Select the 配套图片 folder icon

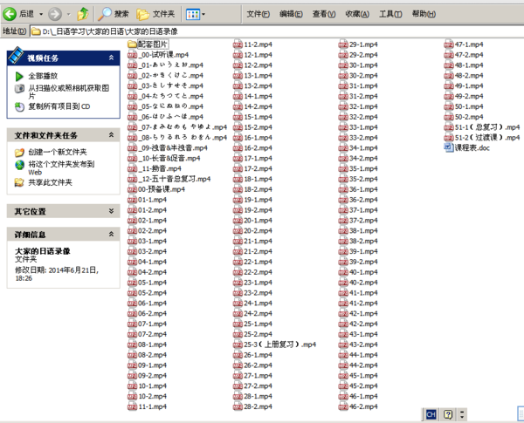[x=133, y=44]
